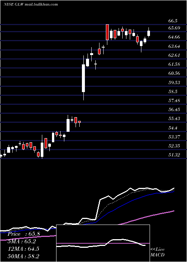Click the 5MA : 65.2 readout

(x=22, y=241)
